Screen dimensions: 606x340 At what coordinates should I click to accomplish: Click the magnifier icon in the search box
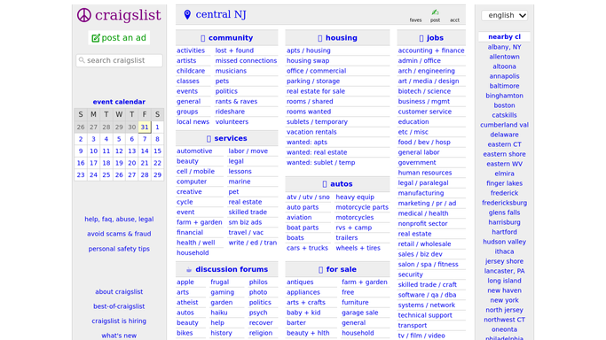82,60
